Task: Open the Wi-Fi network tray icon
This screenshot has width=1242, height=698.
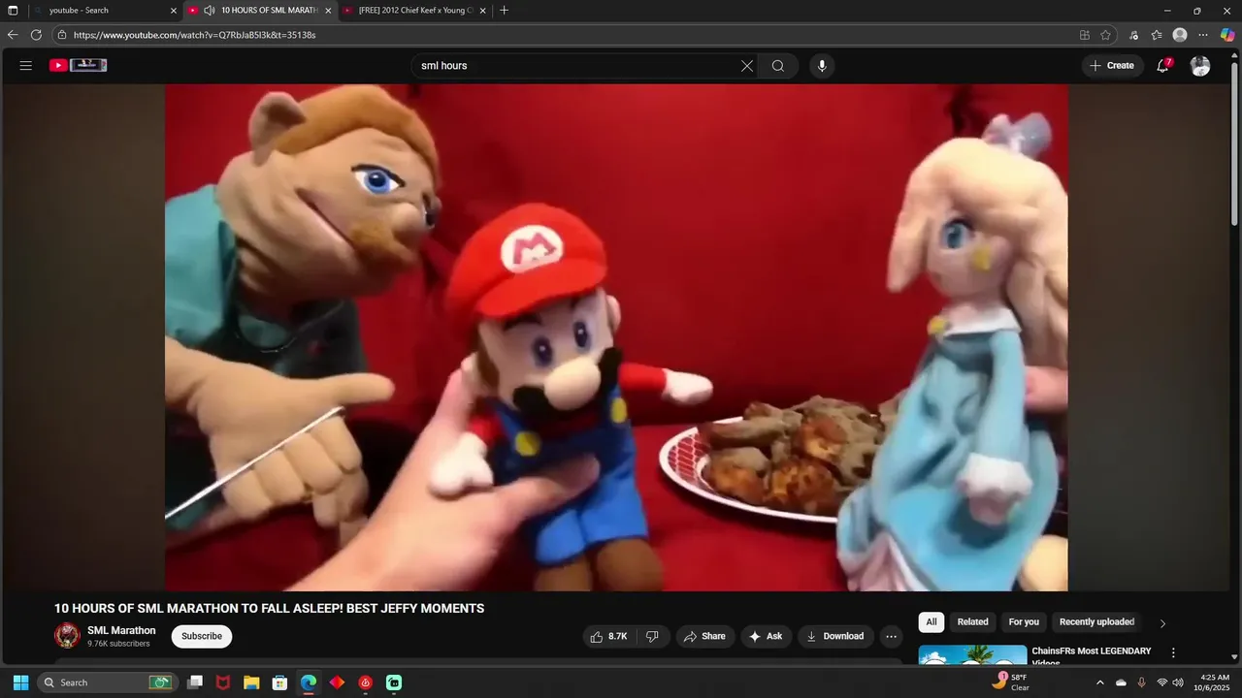Action: 1162,682
